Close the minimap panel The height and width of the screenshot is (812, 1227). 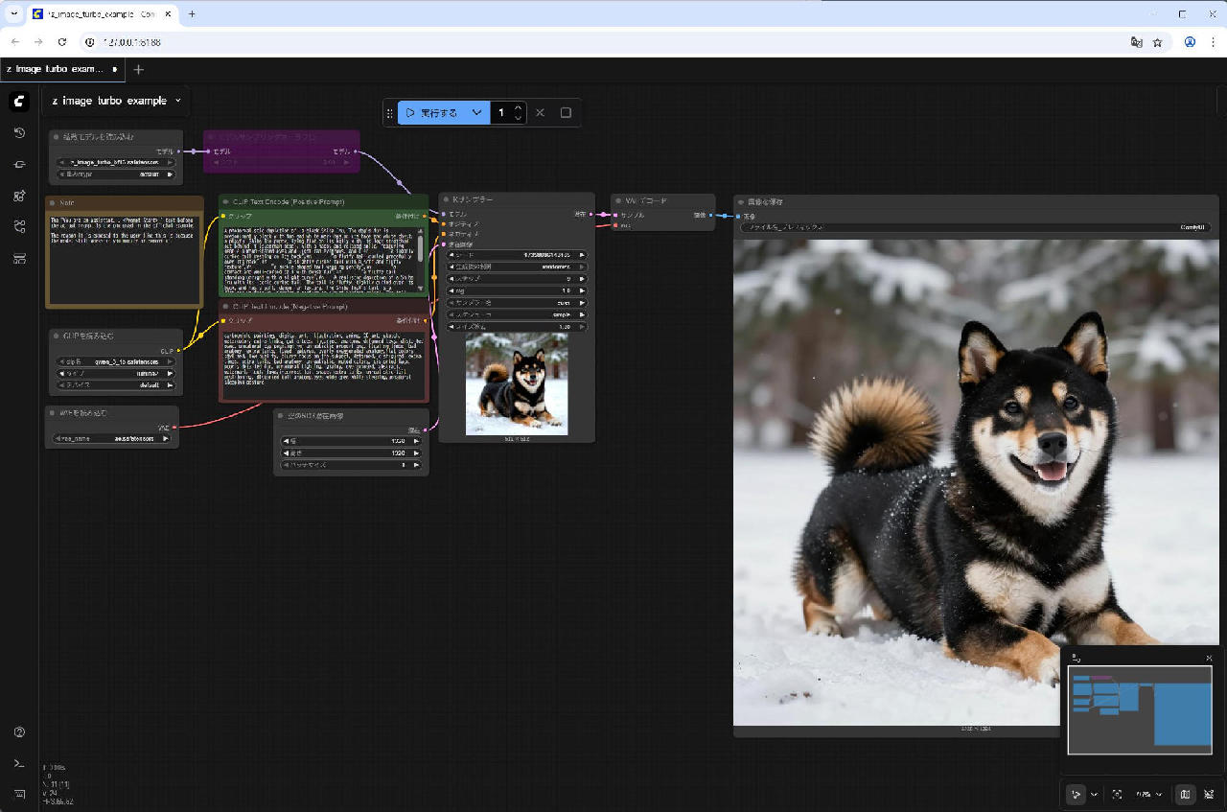tap(1209, 658)
